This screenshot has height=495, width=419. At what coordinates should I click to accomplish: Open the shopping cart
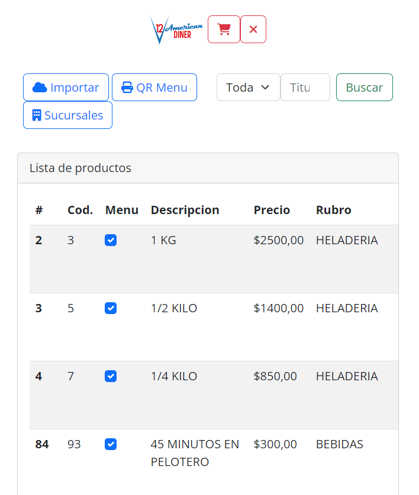coord(224,30)
